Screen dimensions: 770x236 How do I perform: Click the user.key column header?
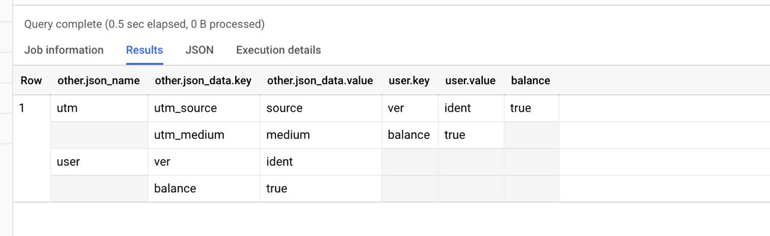(408, 80)
